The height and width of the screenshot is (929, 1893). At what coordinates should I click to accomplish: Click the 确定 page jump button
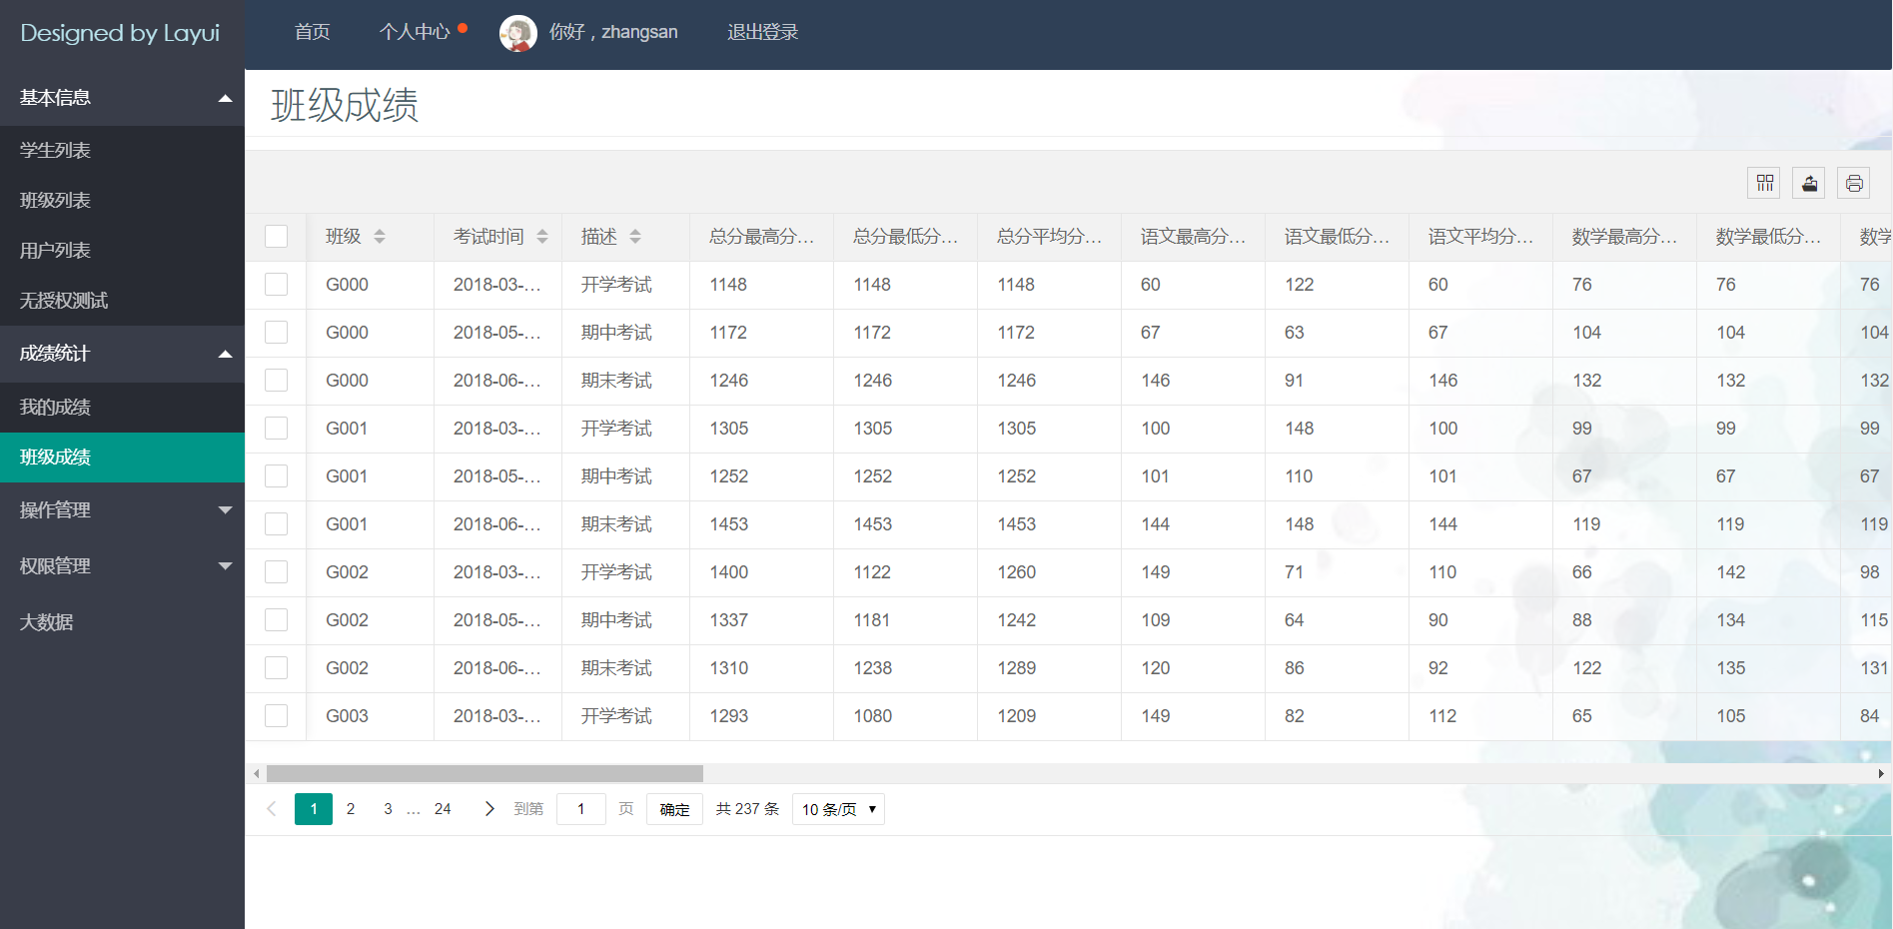674,809
